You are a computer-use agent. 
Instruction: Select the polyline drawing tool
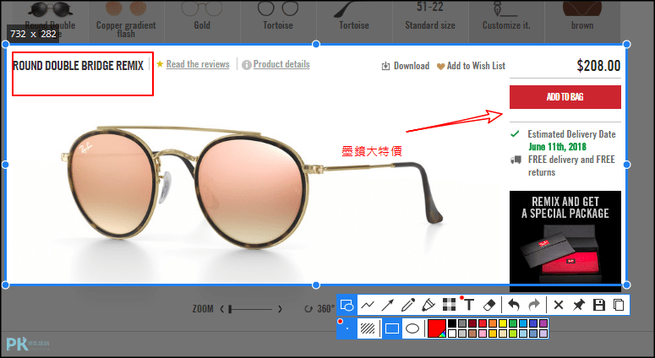[368, 305]
